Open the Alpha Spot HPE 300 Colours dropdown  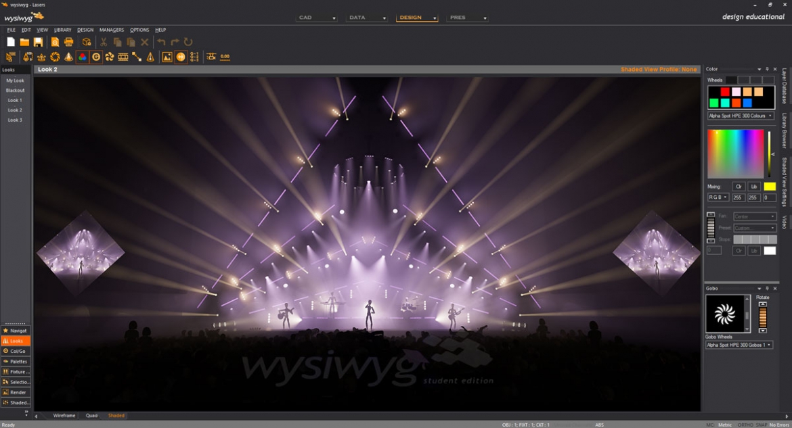741,116
